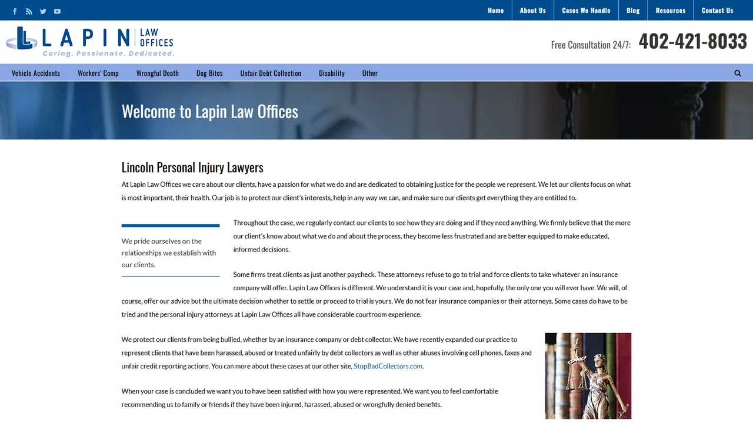
Task: Open the About Us menu item
Action: (533, 10)
